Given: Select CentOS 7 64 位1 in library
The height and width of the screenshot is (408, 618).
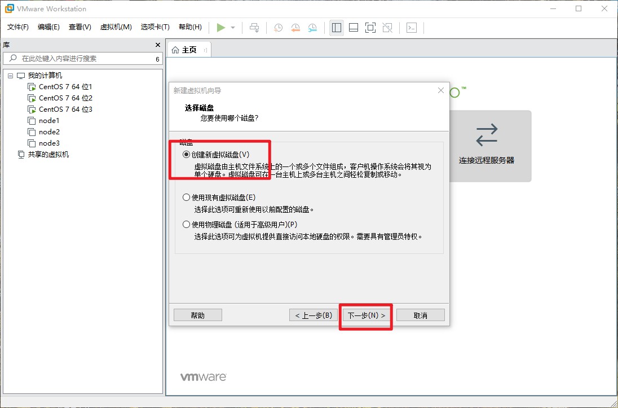Looking at the screenshot, I should coord(60,87).
